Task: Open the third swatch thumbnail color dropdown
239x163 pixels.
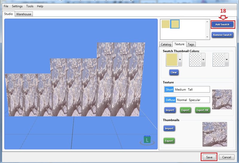Action: pos(226,60)
